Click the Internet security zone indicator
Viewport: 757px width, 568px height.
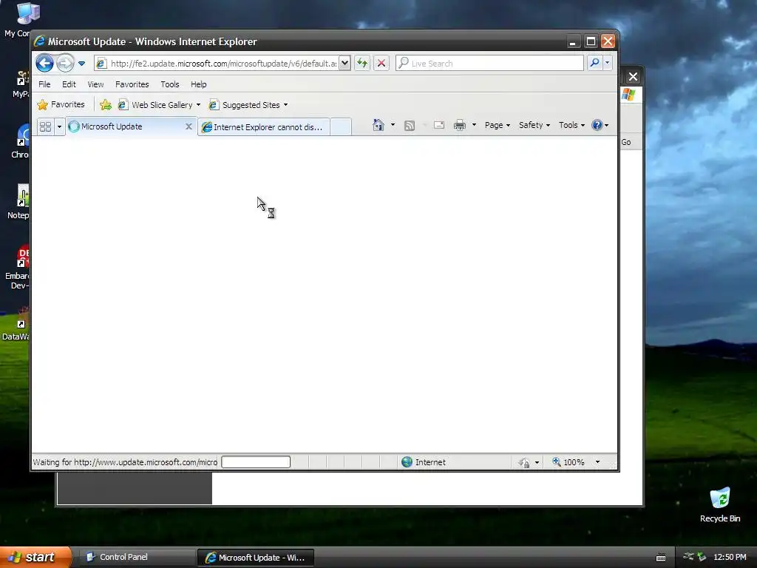pos(424,462)
